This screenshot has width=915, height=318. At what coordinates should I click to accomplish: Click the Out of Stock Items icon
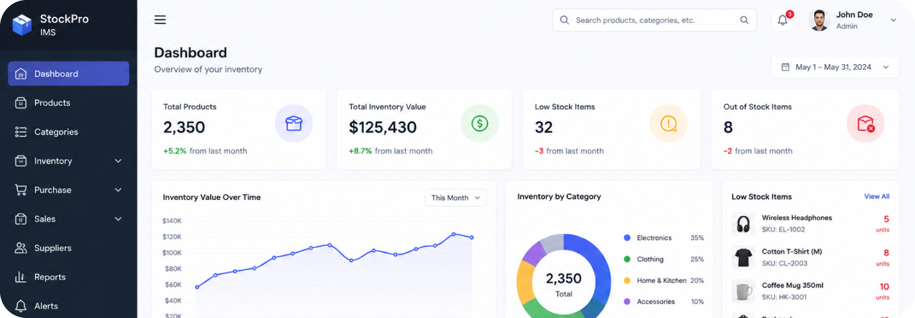[x=865, y=123]
